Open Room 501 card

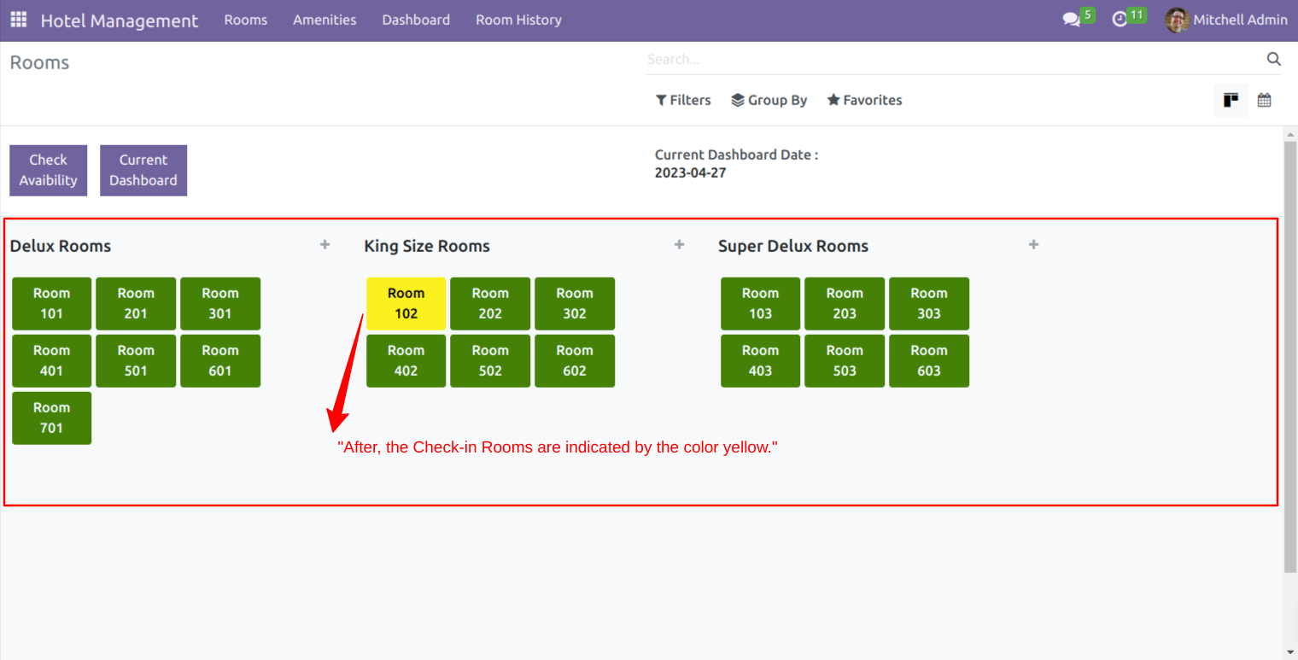click(136, 360)
